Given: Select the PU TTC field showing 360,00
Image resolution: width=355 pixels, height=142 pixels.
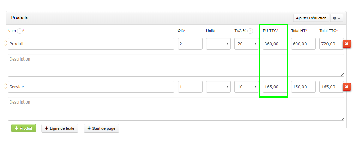Looking at the screenshot, I should pos(275,44).
